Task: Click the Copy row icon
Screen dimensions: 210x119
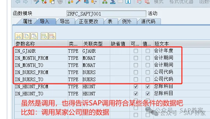Action: click(x=26, y=36)
